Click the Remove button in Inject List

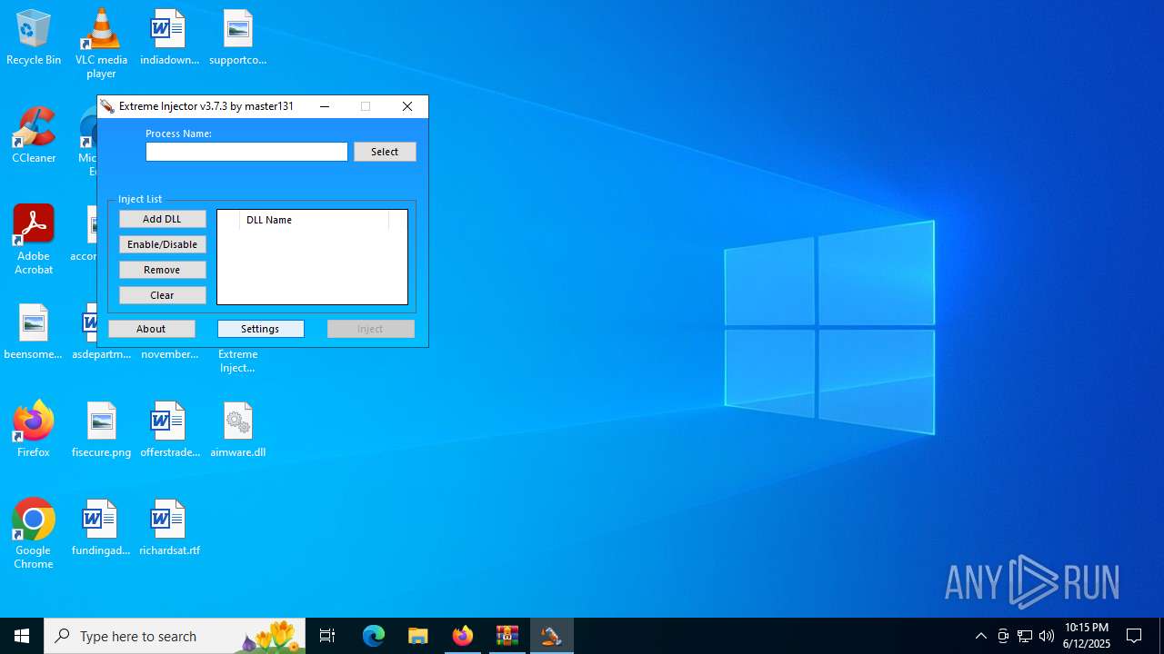pos(162,270)
